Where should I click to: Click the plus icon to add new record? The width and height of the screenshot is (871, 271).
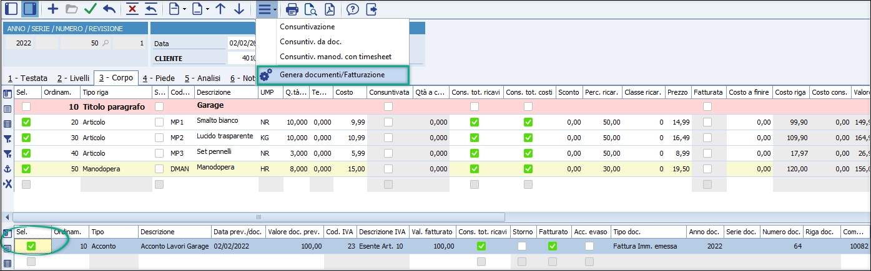point(53,9)
